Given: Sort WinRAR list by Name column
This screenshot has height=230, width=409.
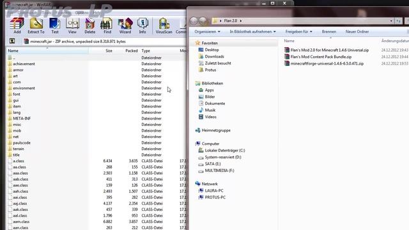Looking at the screenshot, I should pyautogui.click(x=47, y=51).
